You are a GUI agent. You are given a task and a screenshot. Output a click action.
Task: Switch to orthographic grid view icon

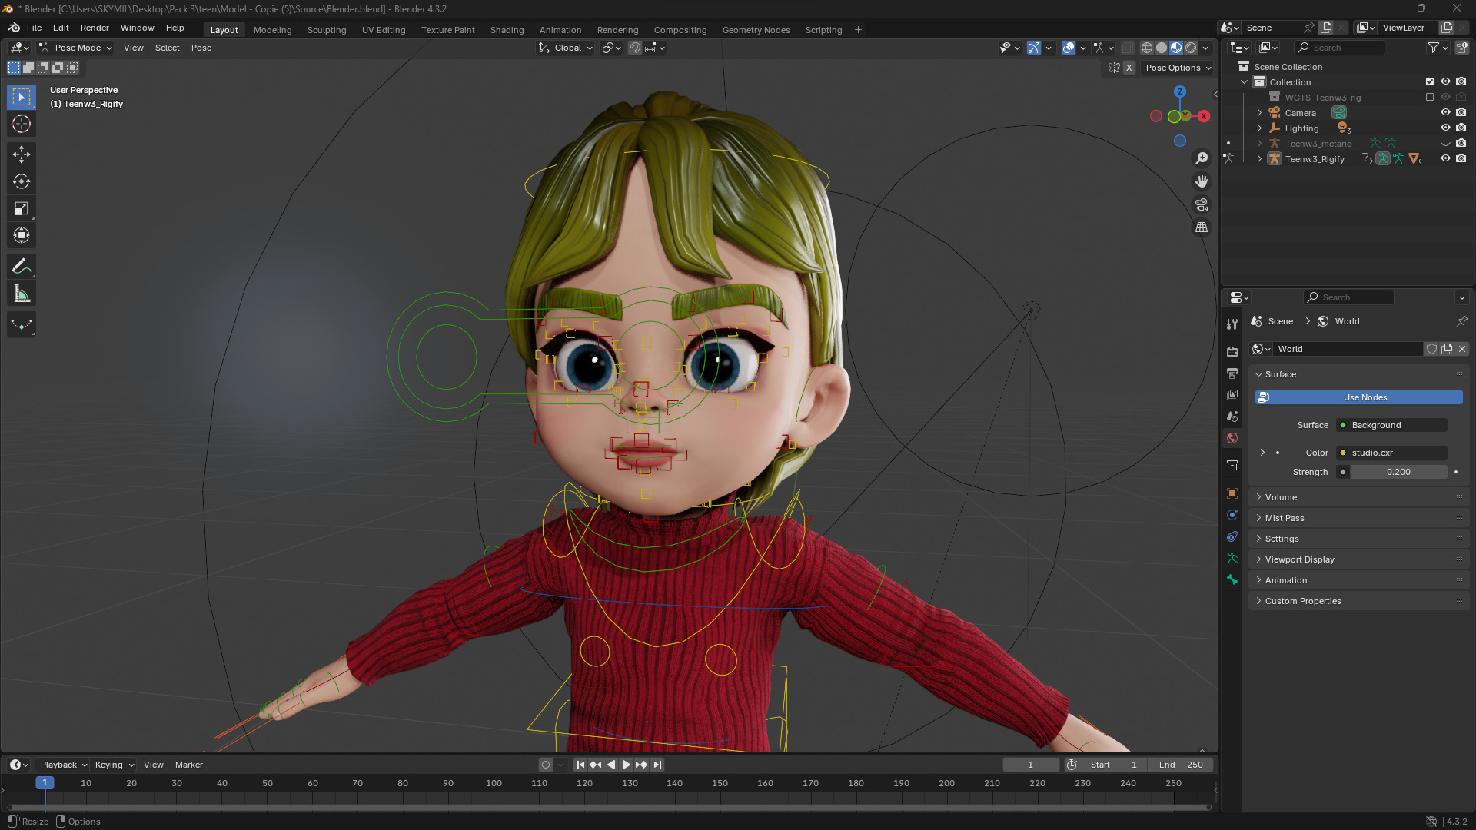[1202, 227]
